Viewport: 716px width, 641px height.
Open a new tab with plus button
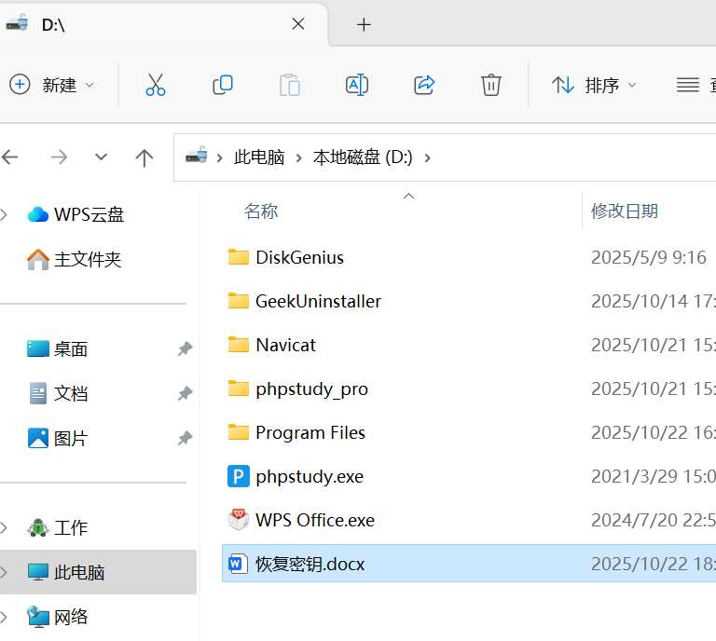point(364,25)
